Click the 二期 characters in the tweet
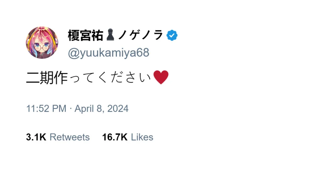Image resolution: width=323 pixels, height=169 pixels. 40,78
